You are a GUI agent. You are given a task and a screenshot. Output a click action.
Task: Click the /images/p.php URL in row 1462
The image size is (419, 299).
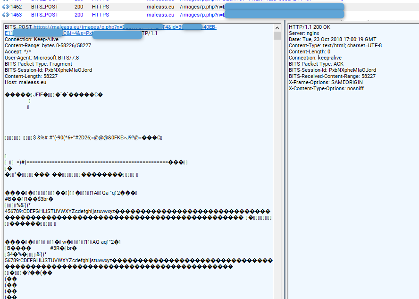(x=202, y=7)
